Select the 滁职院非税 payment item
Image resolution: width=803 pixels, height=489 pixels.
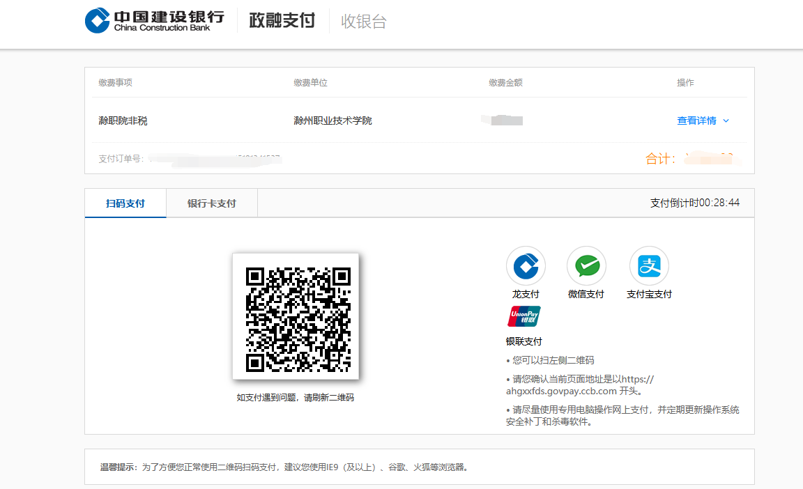click(x=123, y=121)
